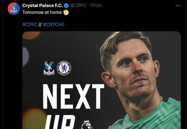187x129 pixels.
Task: Click the double-slash separator between hashtags
Action: point(40,25)
